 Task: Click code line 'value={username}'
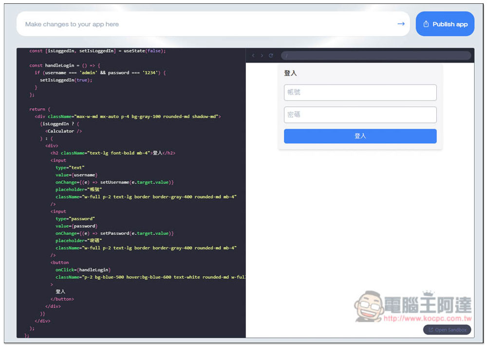pos(76,175)
